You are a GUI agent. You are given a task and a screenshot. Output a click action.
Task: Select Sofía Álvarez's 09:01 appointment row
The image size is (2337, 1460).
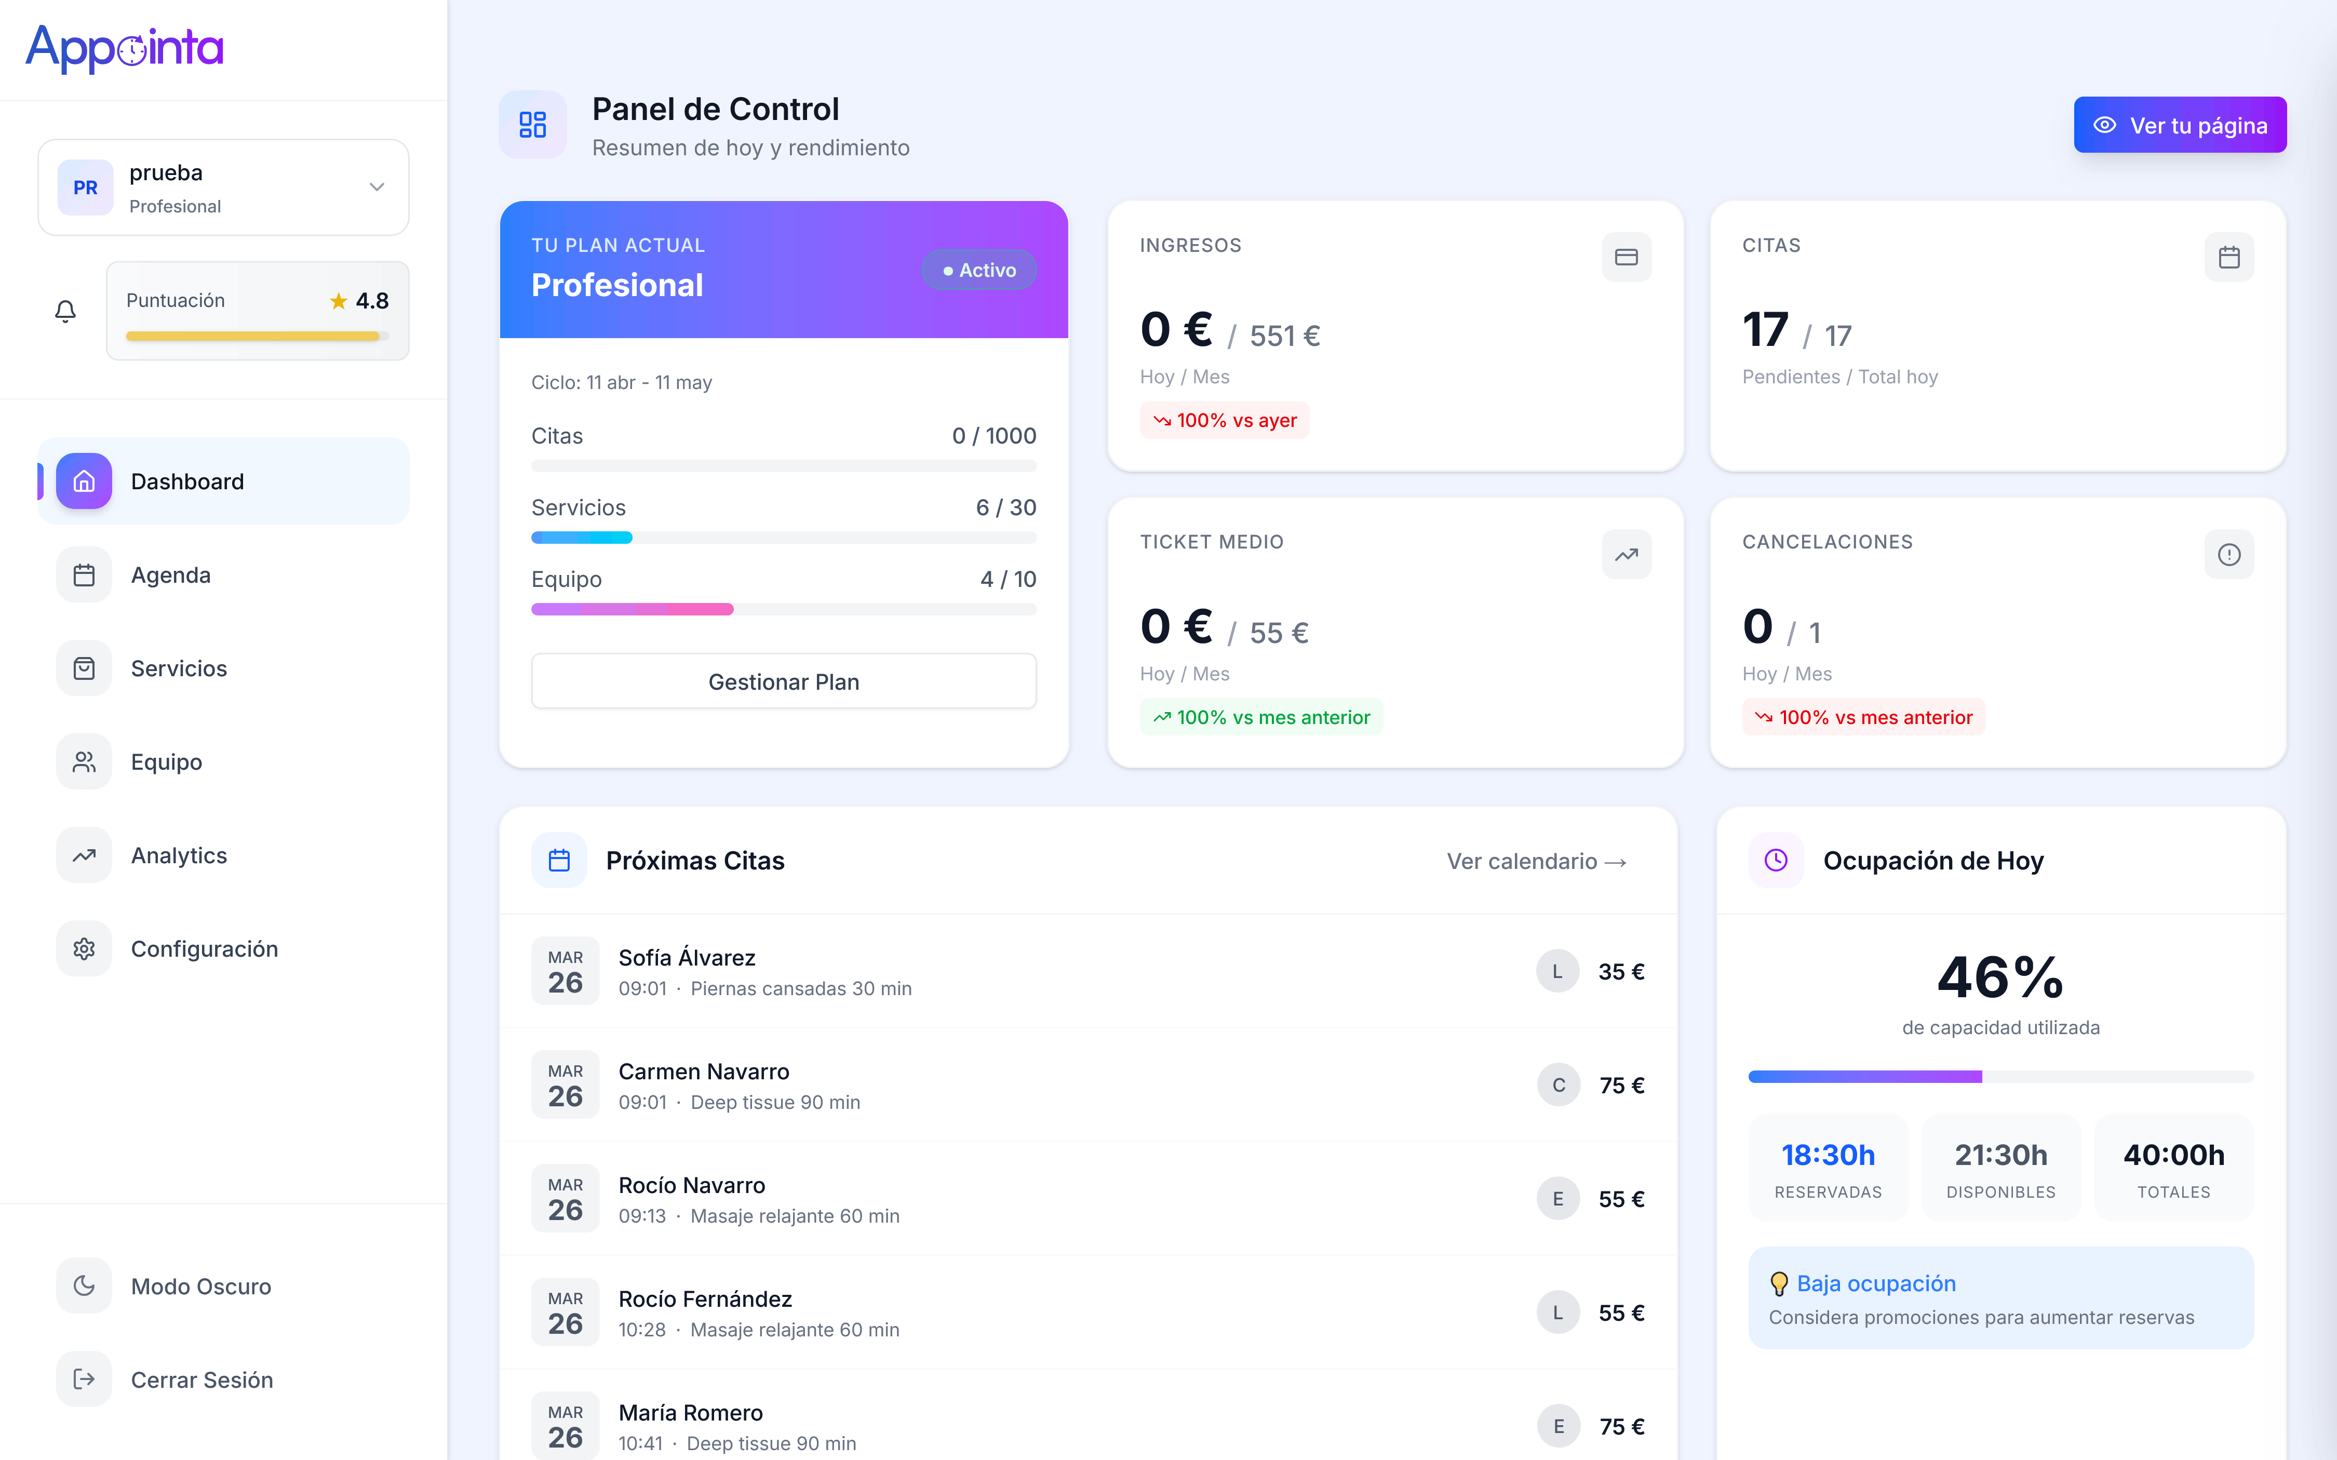pos(1087,971)
